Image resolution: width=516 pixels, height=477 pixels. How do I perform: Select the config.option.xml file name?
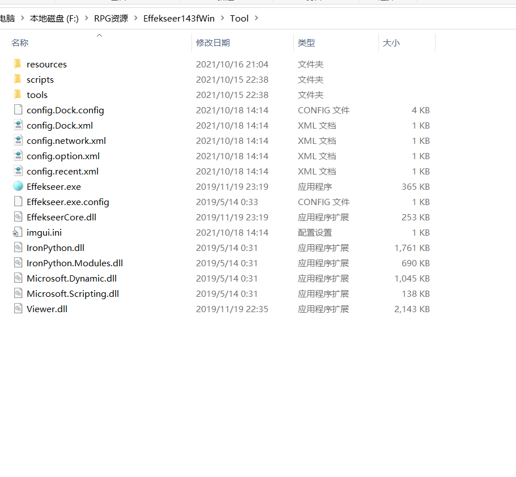[63, 156]
